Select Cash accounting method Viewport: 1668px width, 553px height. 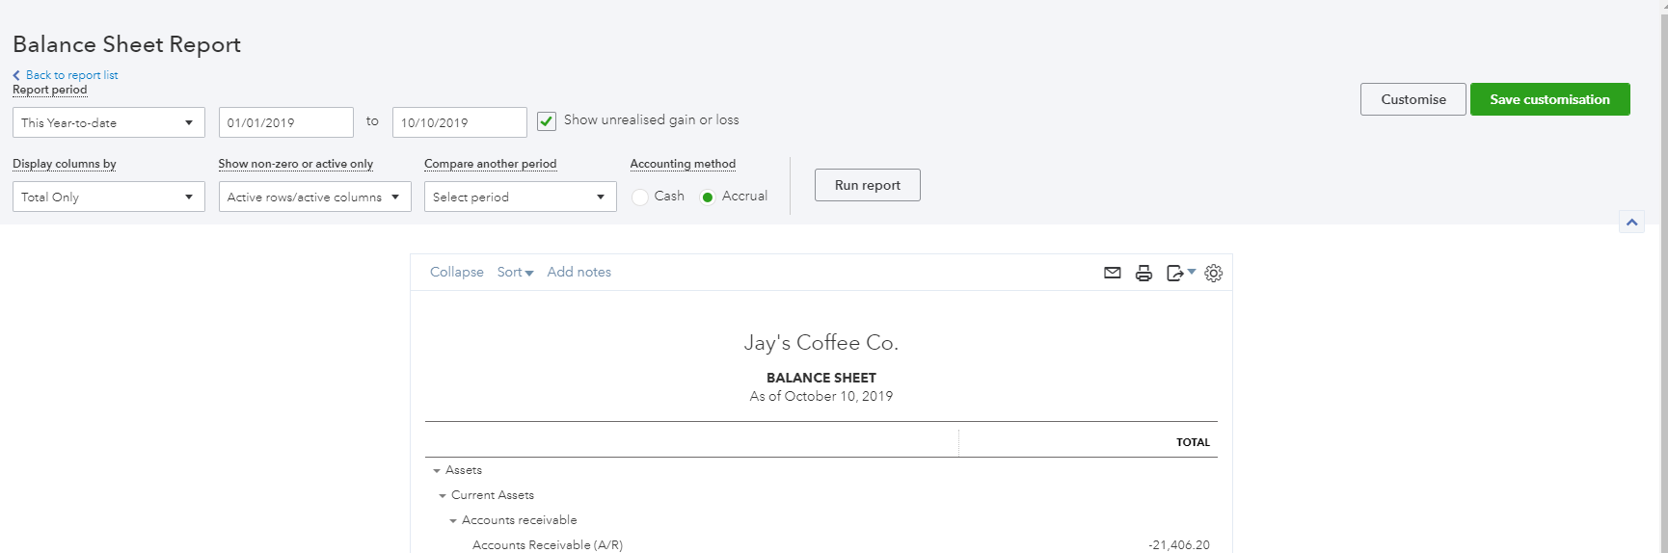tap(640, 197)
